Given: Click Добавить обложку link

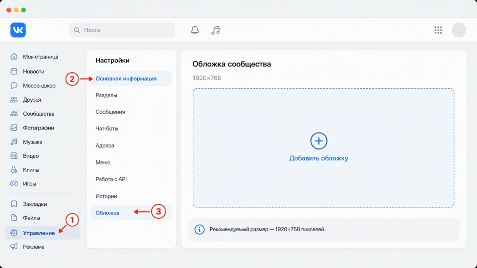Looking at the screenshot, I should 318,158.
